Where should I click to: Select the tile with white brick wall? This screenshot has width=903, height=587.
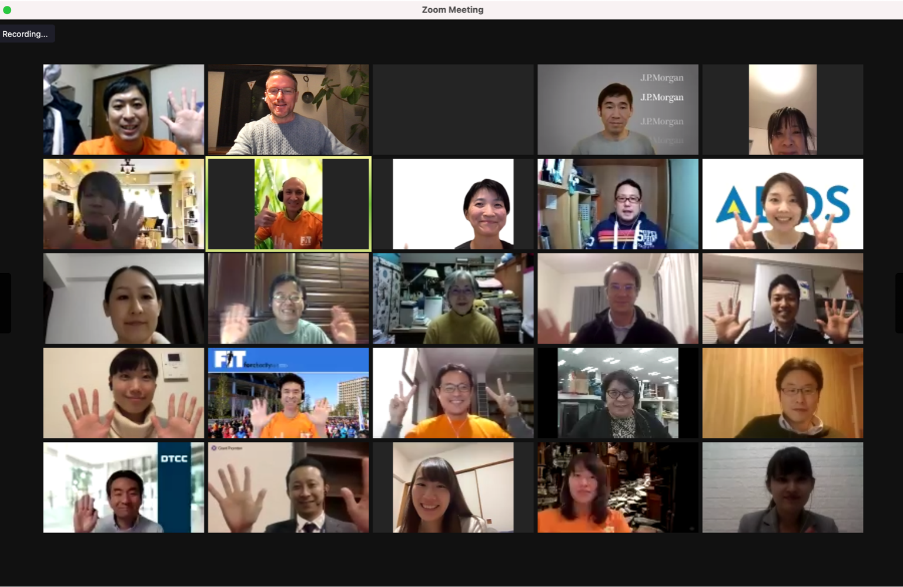[x=782, y=488]
